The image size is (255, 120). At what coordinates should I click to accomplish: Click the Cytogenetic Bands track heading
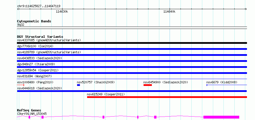coord(34,21)
